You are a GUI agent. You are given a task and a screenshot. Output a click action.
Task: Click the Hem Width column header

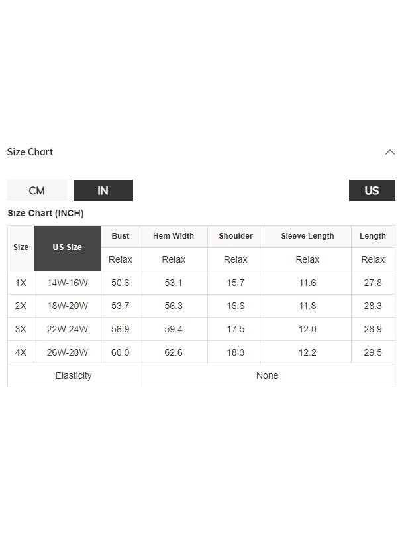coord(174,236)
